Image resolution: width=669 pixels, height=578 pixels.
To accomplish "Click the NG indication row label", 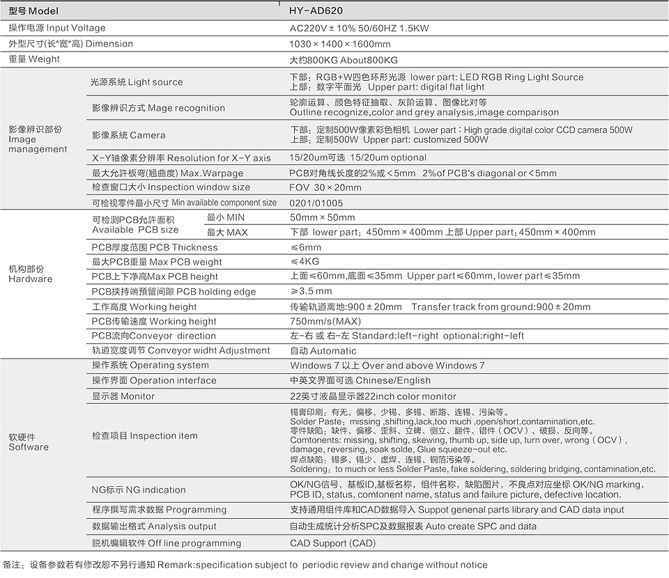I will tap(139, 491).
